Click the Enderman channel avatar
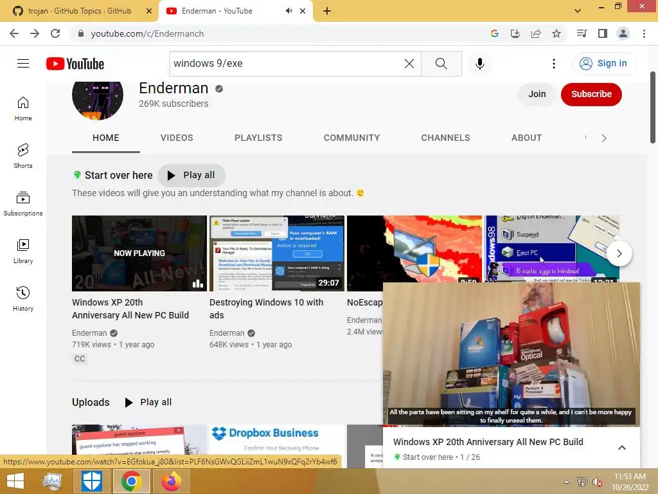The height and width of the screenshot is (494, 658). coord(98,100)
